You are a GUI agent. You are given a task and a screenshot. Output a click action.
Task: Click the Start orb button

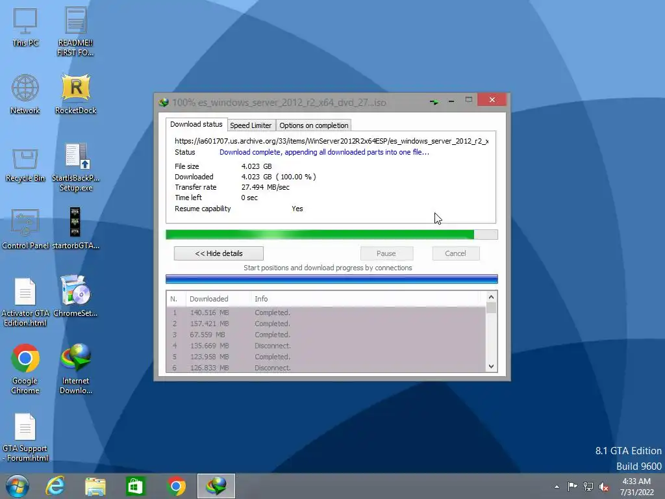pos(18,486)
